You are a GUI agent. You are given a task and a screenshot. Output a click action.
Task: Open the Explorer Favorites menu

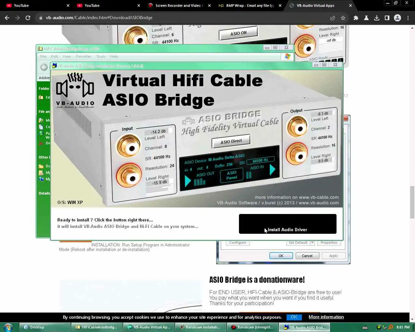point(83,56)
